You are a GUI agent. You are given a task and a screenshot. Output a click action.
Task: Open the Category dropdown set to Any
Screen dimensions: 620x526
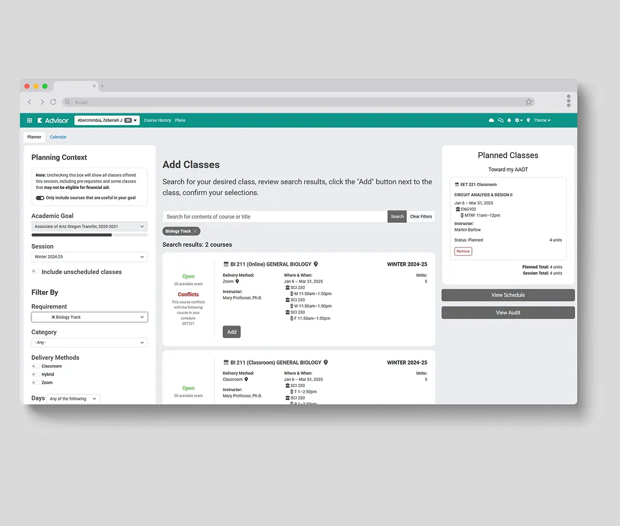pos(90,342)
